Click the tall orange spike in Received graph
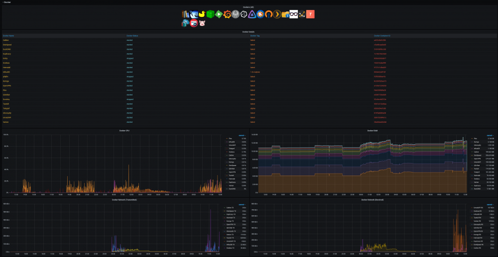 (x=458, y=230)
